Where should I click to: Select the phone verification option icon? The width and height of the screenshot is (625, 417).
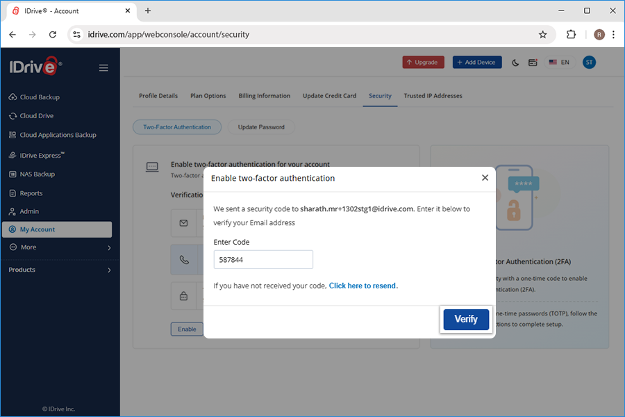[x=184, y=260]
